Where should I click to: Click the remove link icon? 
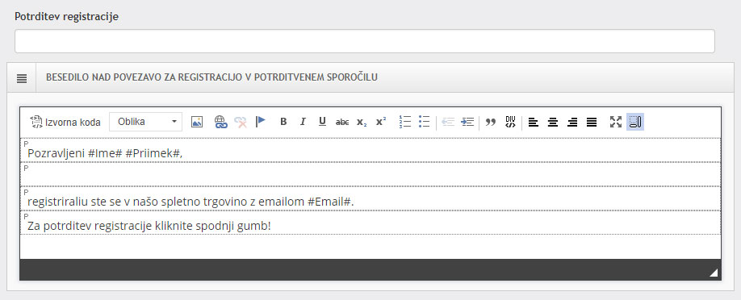coord(241,122)
